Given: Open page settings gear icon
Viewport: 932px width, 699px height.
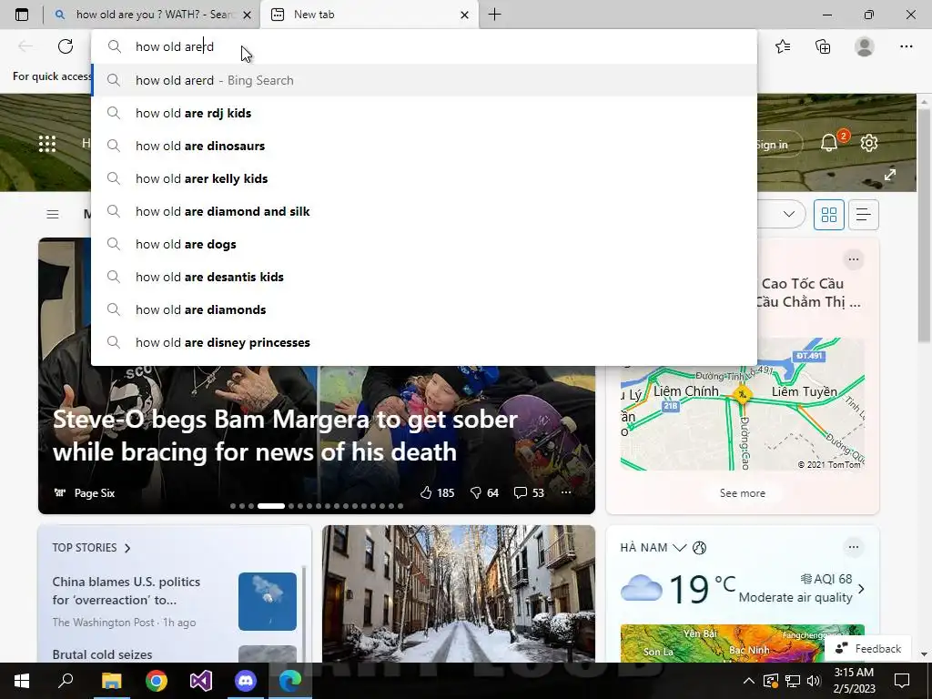Looking at the screenshot, I should (869, 143).
